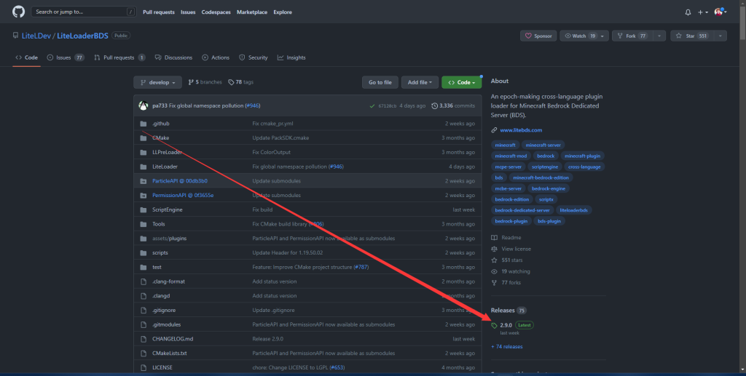Screen dimensions: 746x376
Task: Open Pull requests in top navigation
Action: pyautogui.click(x=158, y=12)
